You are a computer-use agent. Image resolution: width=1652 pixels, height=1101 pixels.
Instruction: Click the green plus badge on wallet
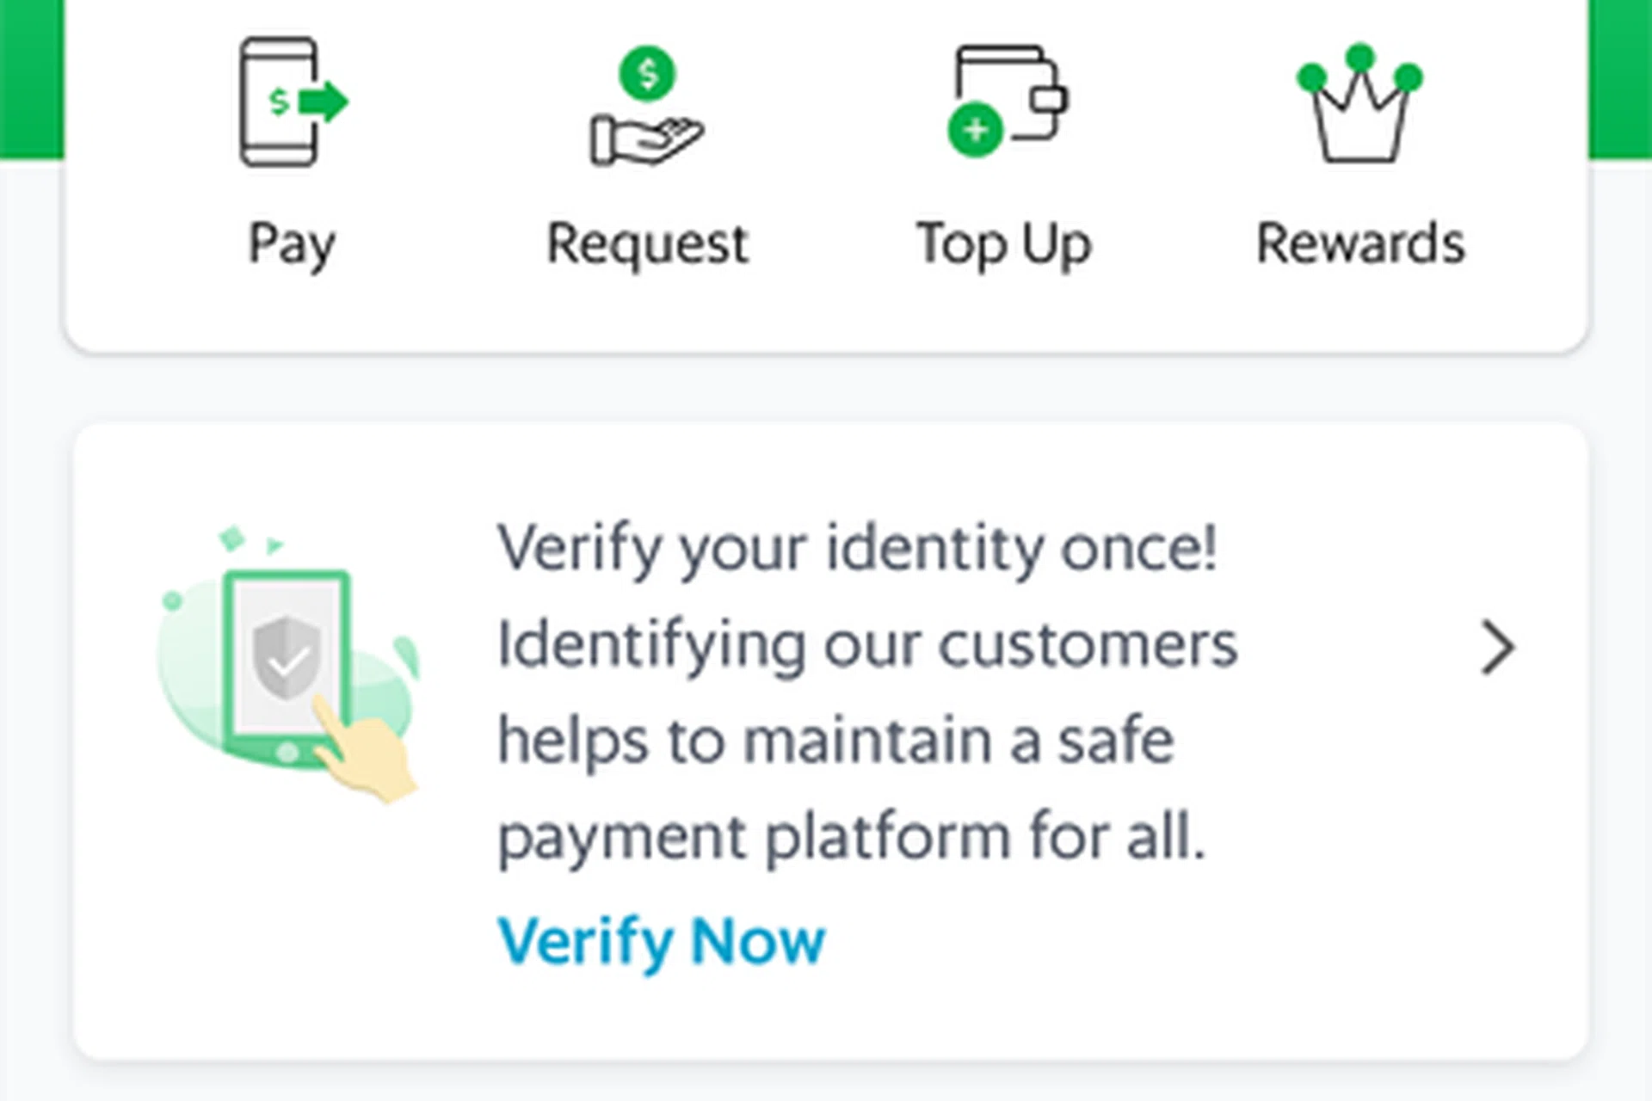click(975, 132)
